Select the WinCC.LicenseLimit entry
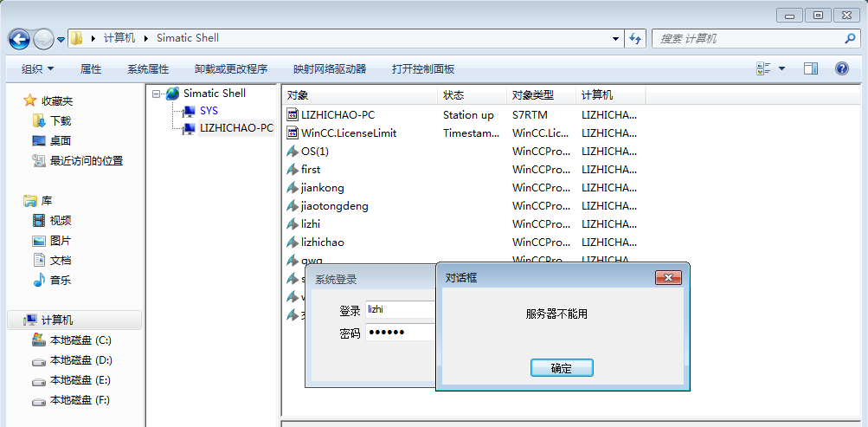This screenshot has width=868, height=427. pyautogui.click(x=349, y=133)
